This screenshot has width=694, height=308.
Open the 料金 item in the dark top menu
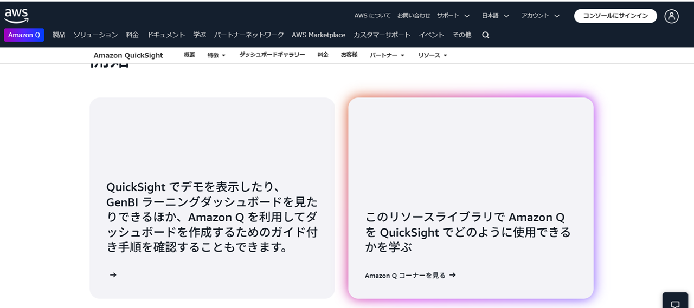click(x=132, y=35)
